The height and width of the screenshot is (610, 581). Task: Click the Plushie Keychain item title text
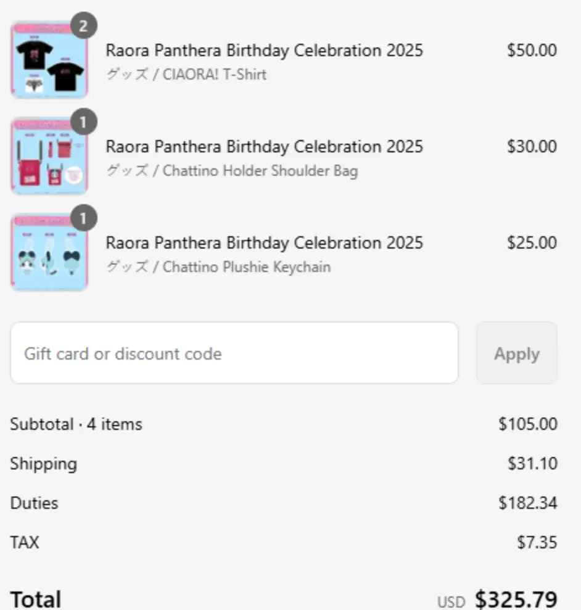pos(264,243)
